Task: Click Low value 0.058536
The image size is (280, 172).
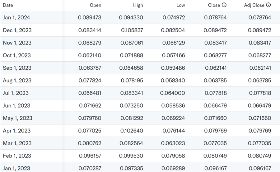Action: coord(173,105)
